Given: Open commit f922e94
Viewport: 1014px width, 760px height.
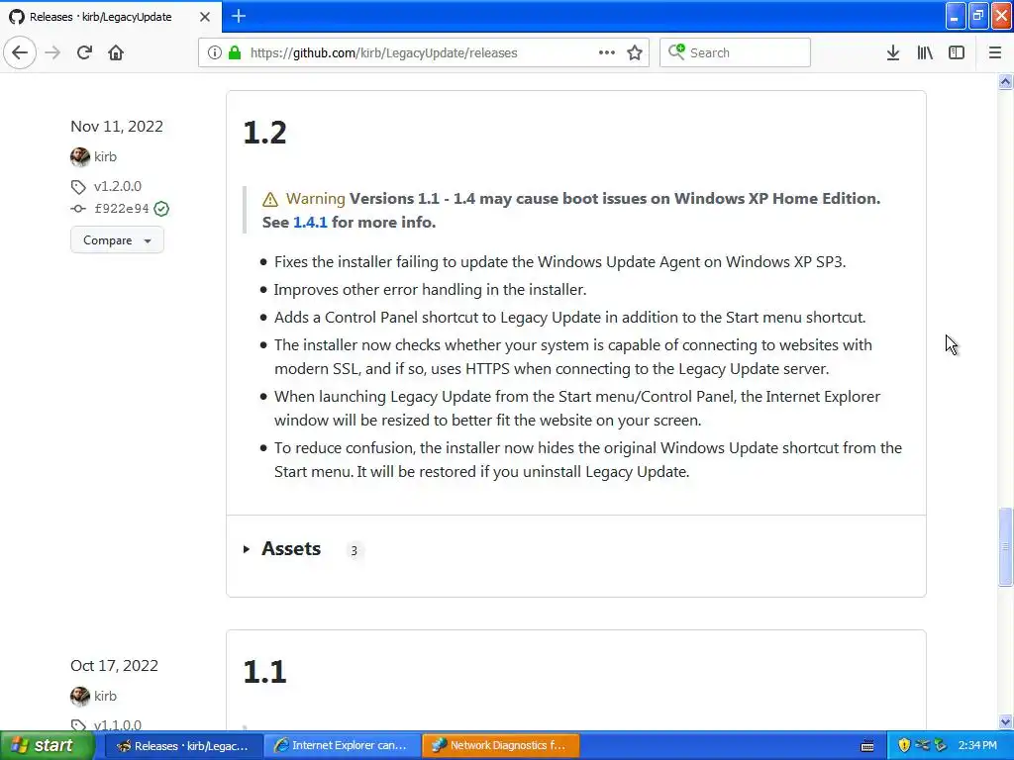Looking at the screenshot, I should (122, 209).
